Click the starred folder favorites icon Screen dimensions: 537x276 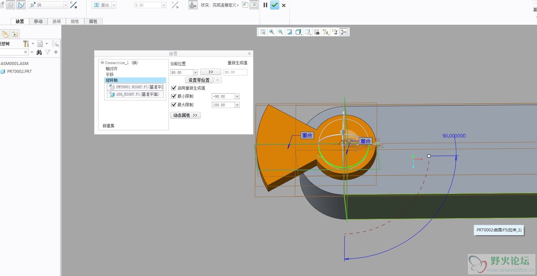click(14, 34)
